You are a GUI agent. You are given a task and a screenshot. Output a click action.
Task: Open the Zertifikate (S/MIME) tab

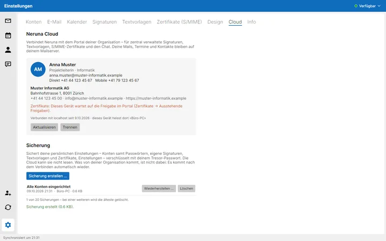pyautogui.click(x=179, y=22)
